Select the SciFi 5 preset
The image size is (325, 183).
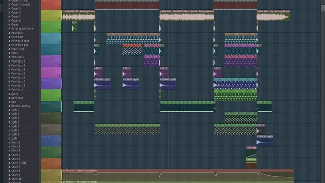[x=15, y=122]
